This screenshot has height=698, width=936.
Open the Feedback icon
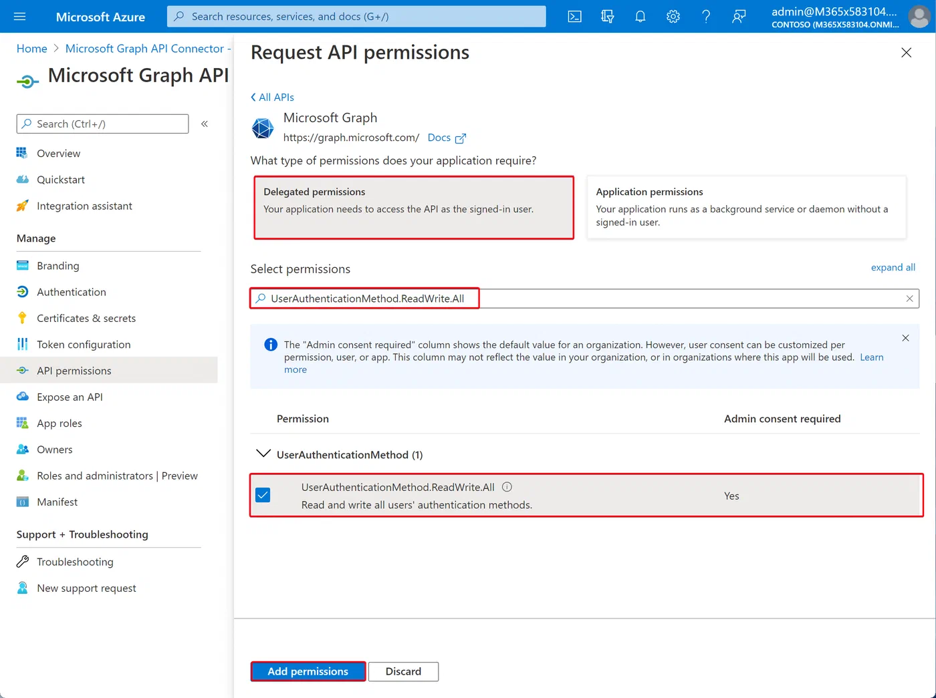tap(739, 17)
